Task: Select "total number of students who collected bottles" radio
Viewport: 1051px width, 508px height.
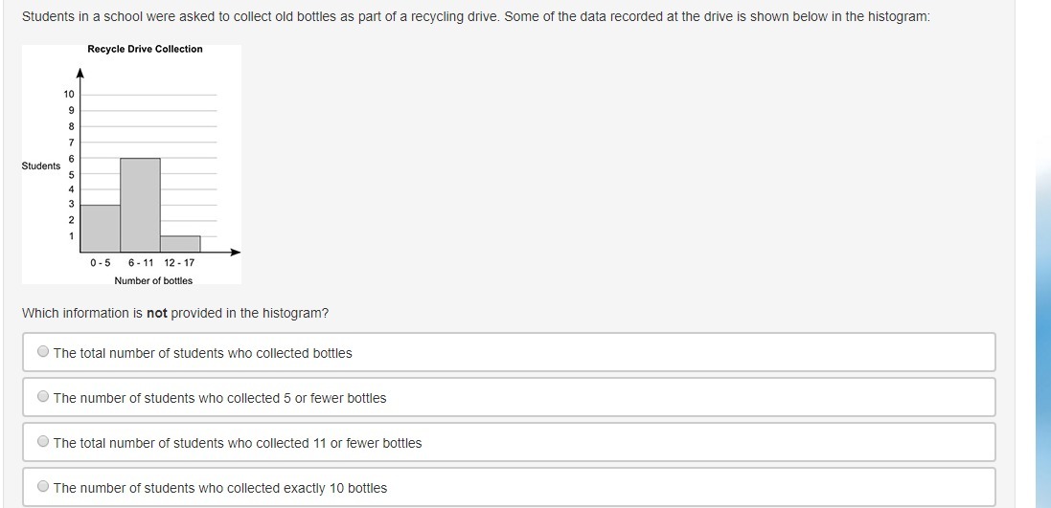Action: (43, 352)
